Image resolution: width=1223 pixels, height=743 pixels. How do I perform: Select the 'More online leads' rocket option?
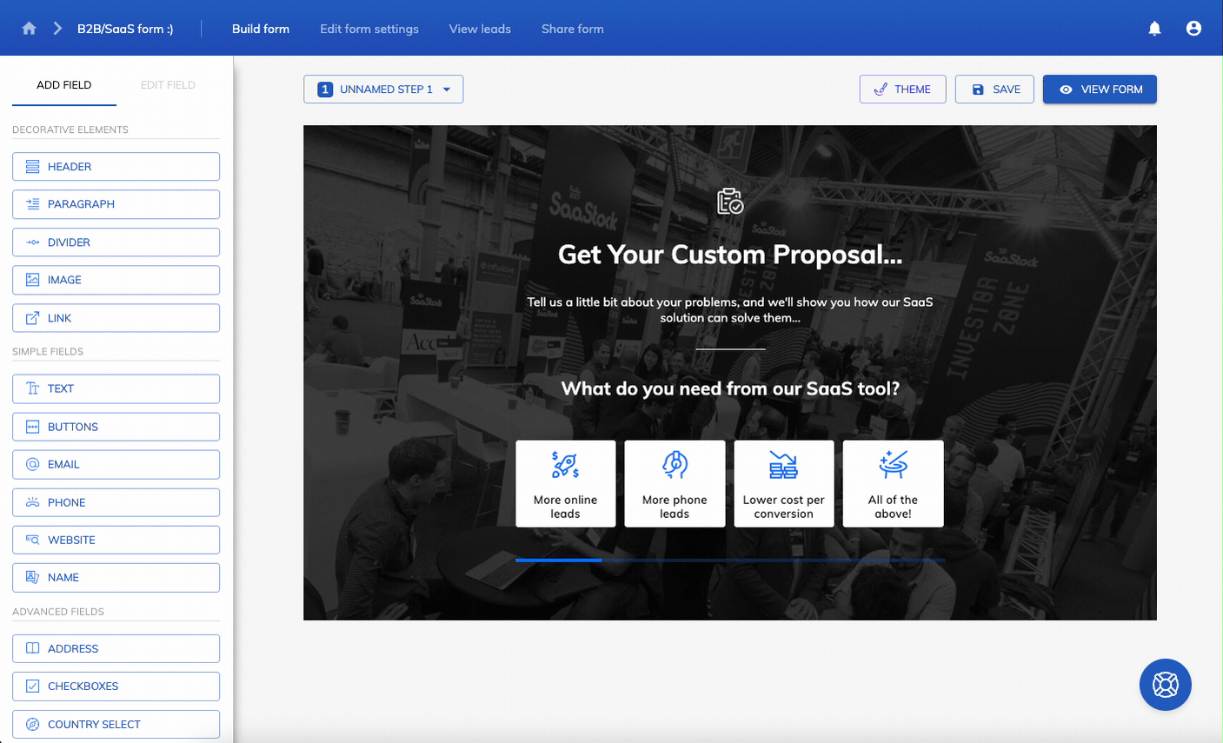(x=565, y=483)
